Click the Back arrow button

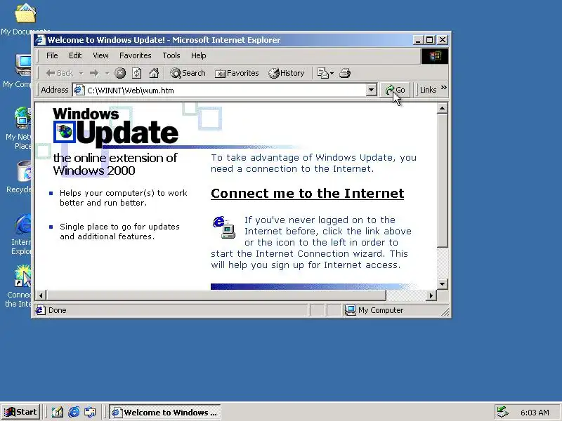click(x=59, y=73)
